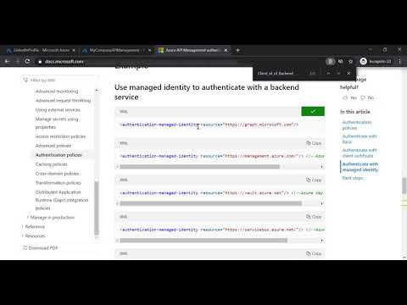Open Cross domain policies
407x305 pixels.
(57, 174)
